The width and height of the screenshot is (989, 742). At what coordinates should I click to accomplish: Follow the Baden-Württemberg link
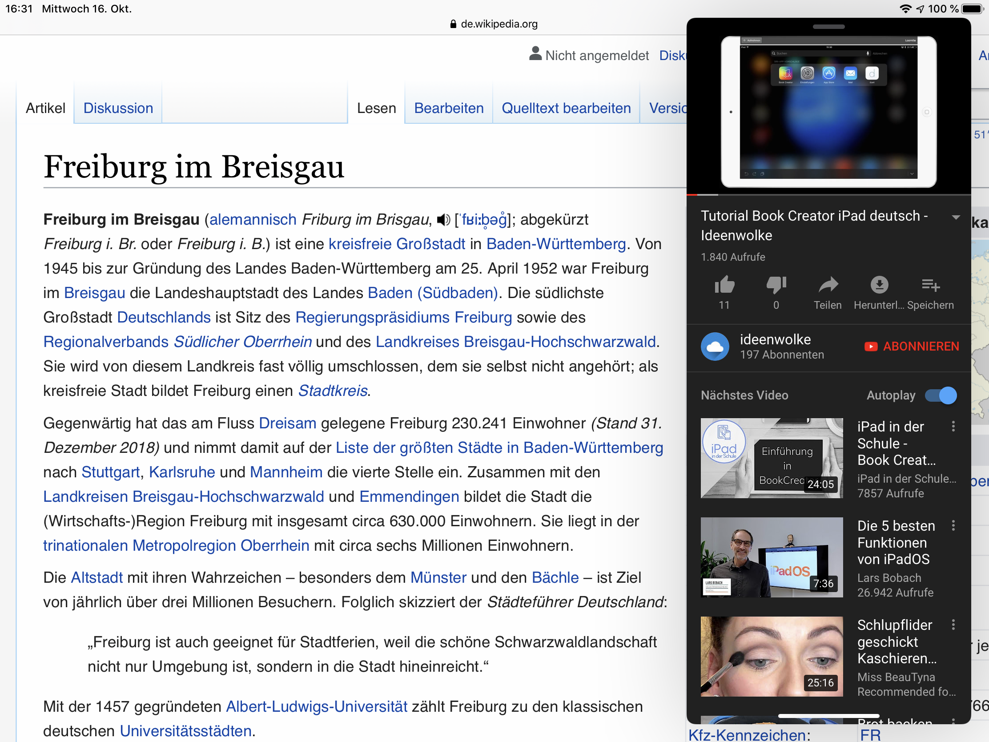pos(556,244)
